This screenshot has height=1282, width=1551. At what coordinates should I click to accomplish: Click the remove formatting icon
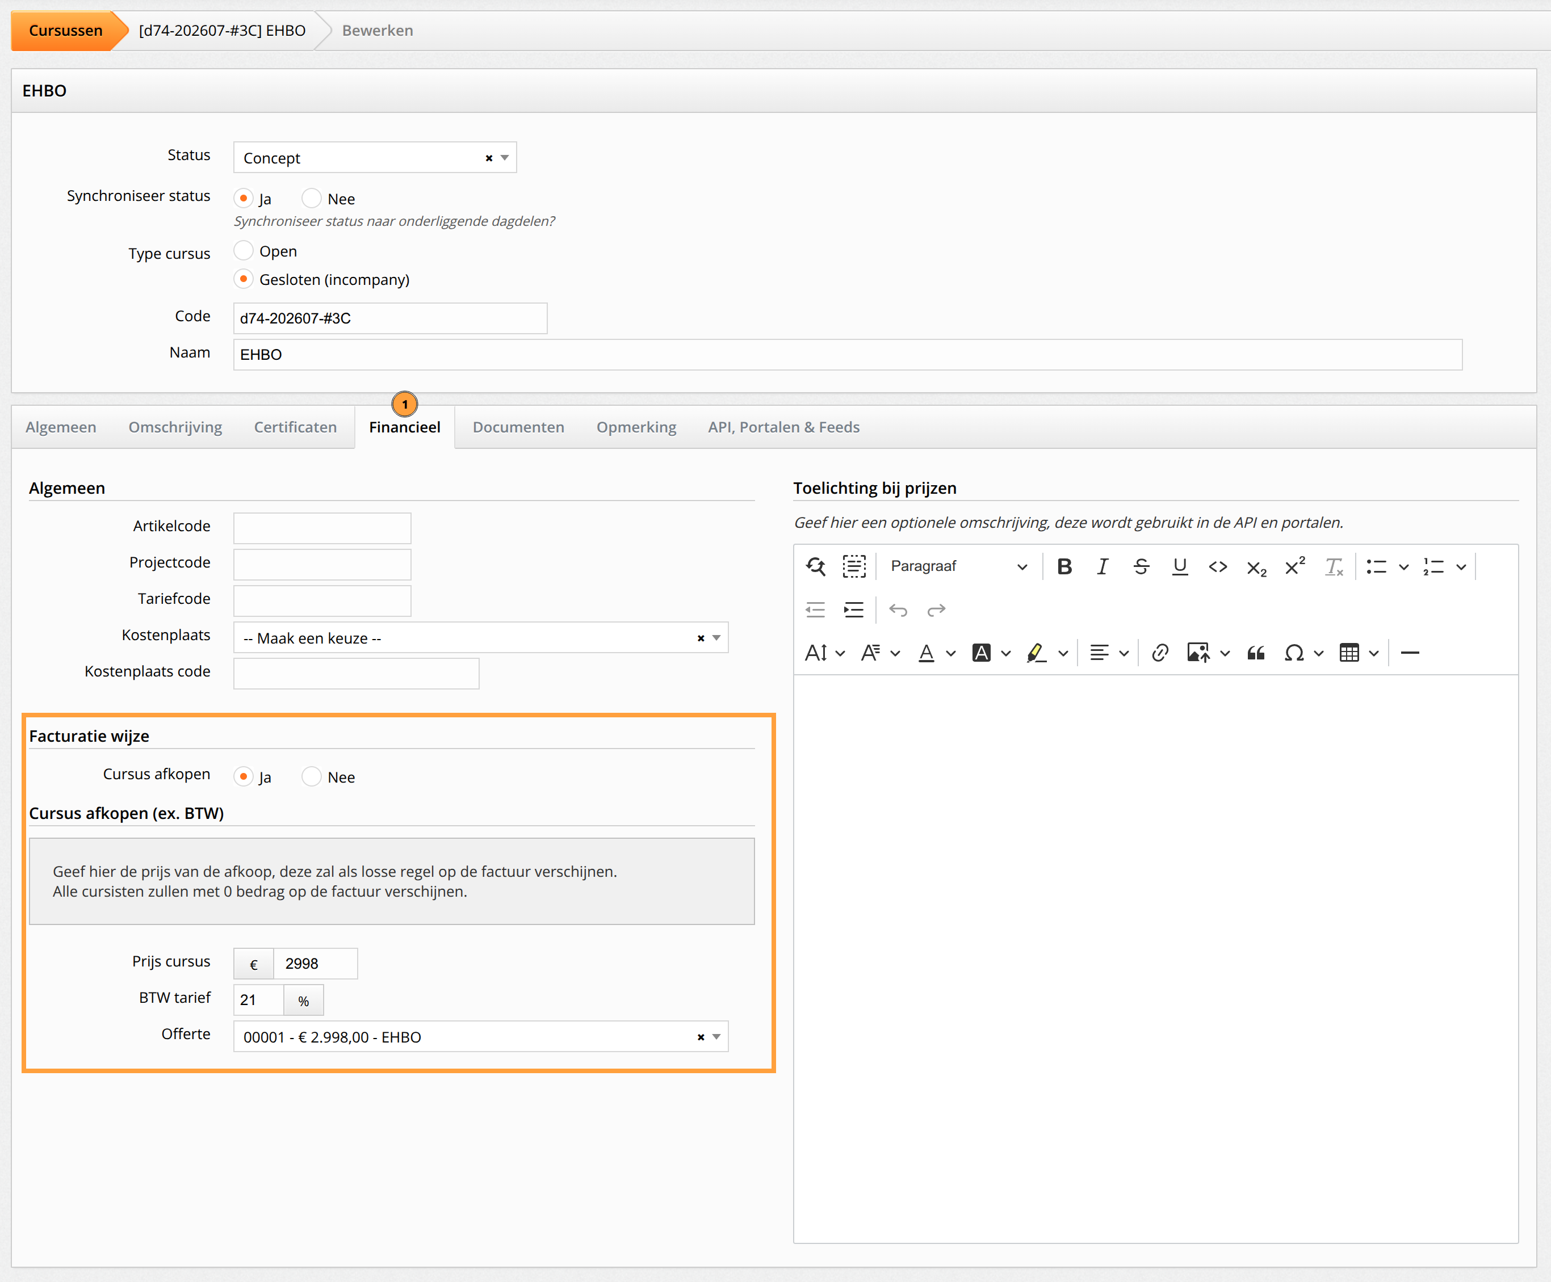click(1333, 566)
